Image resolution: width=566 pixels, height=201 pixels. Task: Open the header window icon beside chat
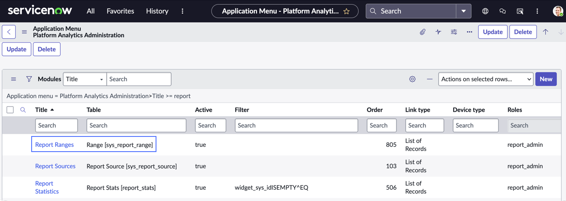point(520,11)
